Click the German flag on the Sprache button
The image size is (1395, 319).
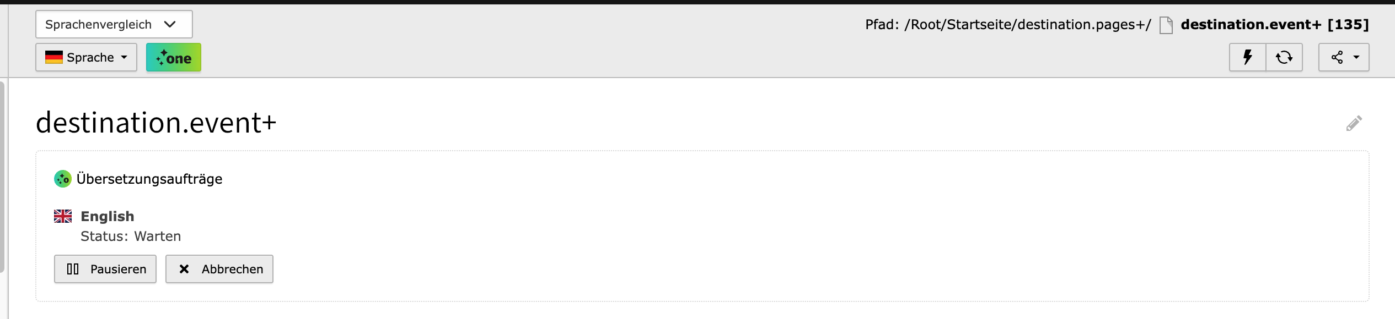(x=54, y=57)
